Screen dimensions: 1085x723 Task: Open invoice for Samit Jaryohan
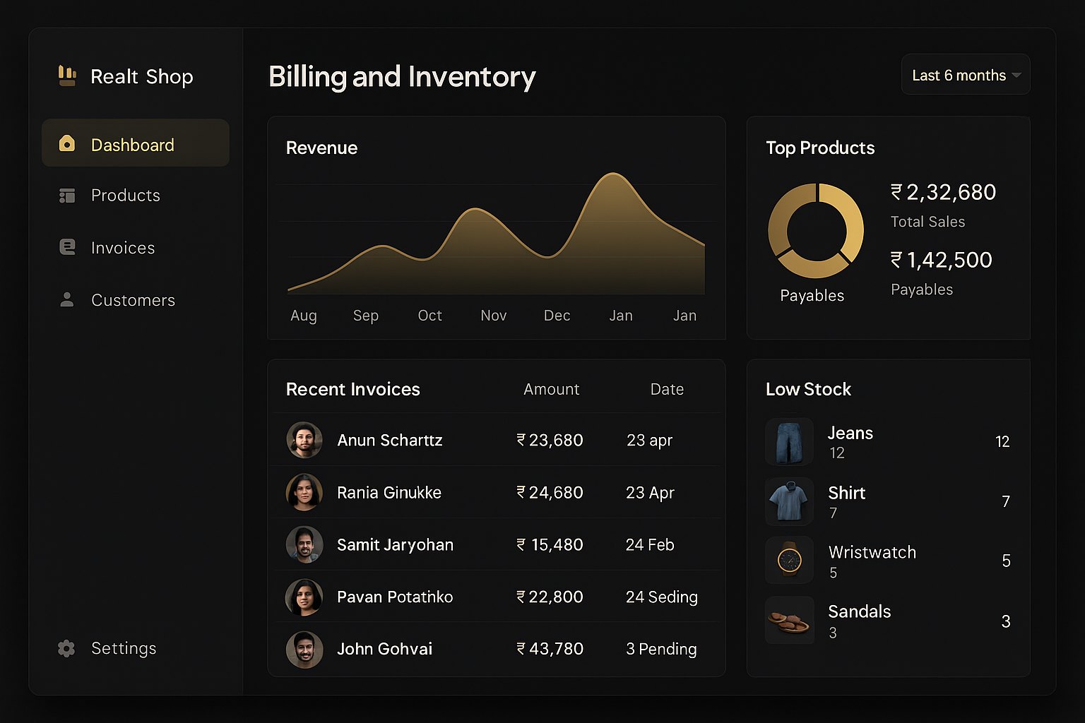click(x=497, y=544)
